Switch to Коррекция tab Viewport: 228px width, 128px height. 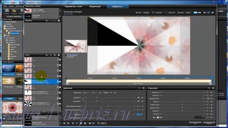point(95,6)
